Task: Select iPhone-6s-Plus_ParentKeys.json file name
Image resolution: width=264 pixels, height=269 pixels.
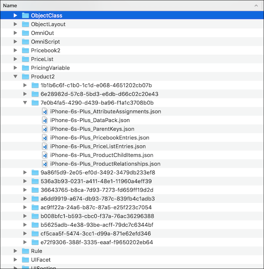Action: pyautogui.click(x=92, y=129)
